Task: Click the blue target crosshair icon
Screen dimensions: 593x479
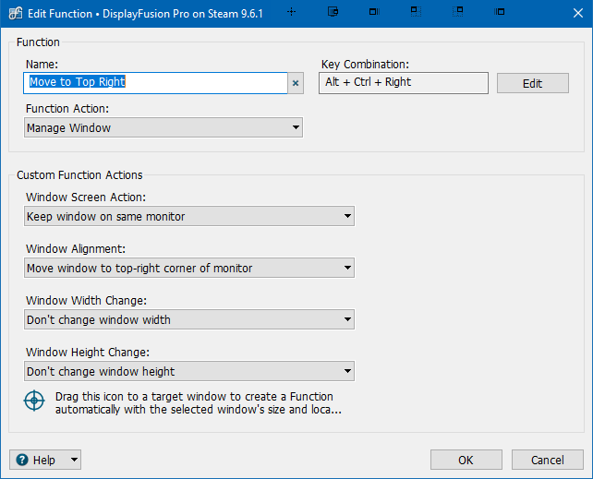Action: click(34, 401)
